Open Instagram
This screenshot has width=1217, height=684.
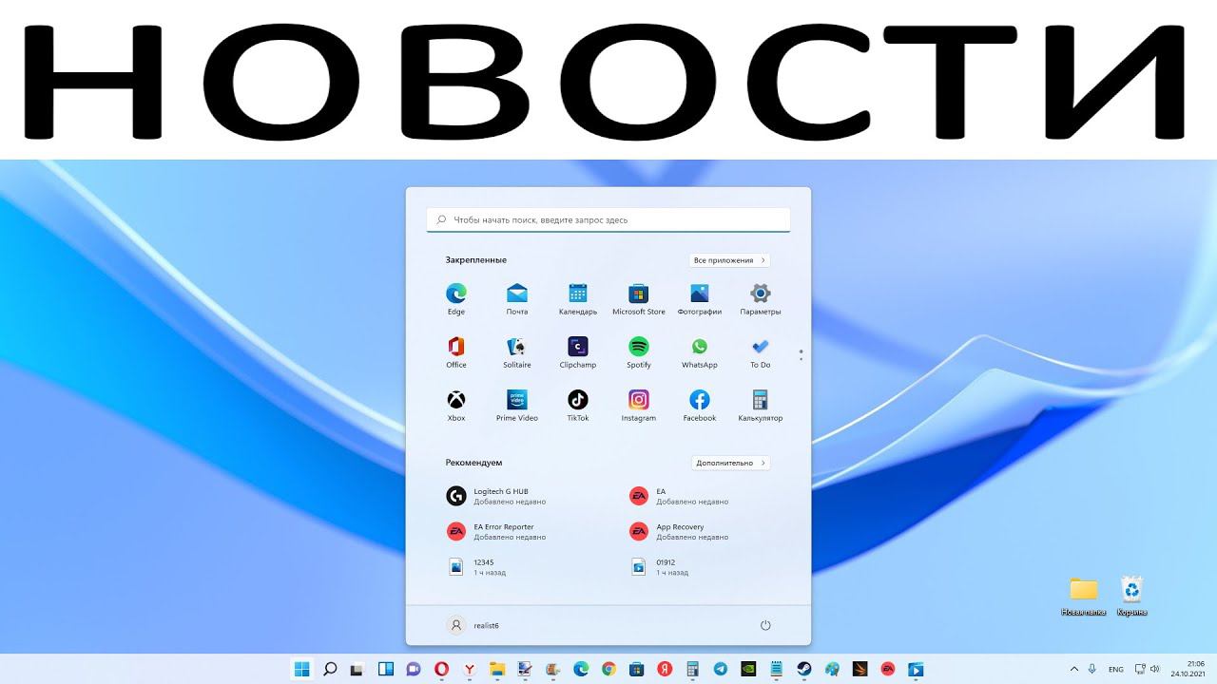(639, 405)
